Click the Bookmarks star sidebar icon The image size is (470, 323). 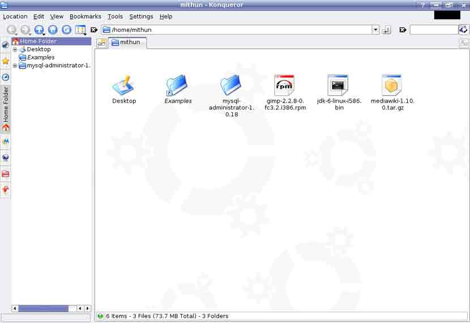point(6,61)
